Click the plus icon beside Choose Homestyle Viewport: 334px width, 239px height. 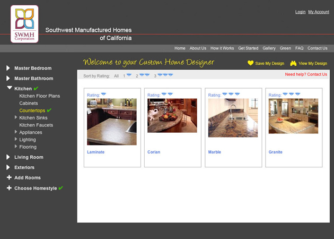(x=9, y=188)
